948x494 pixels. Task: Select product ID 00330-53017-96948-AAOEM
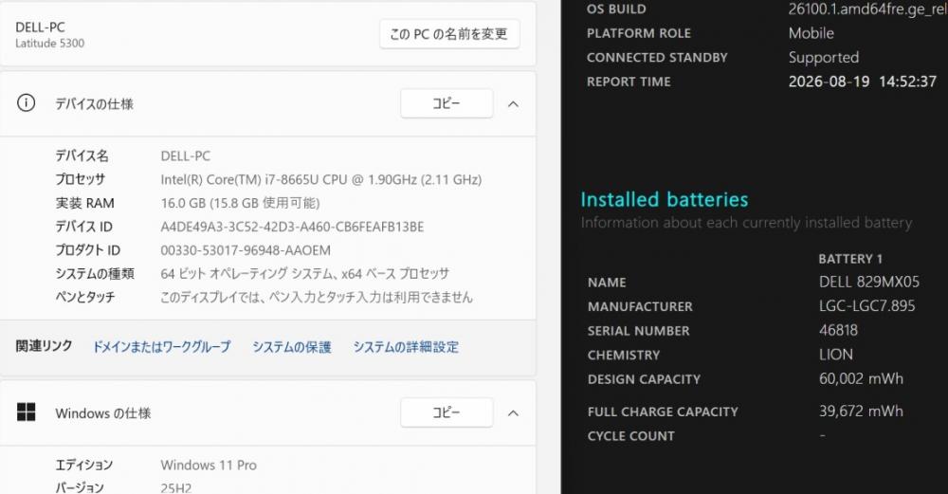246,250
